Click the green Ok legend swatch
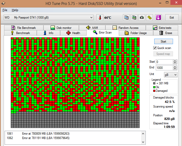Image resolution: width=182 pixels, height=146 pixels. 154,87
